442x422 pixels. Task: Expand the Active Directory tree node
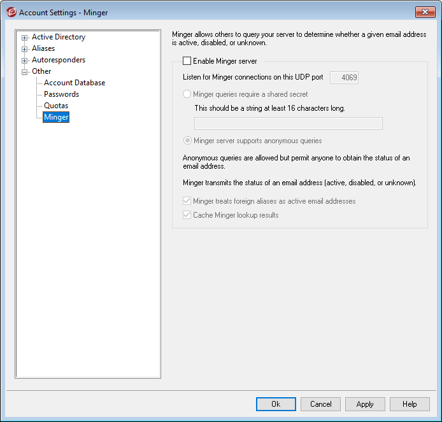(x=25, y=38)
